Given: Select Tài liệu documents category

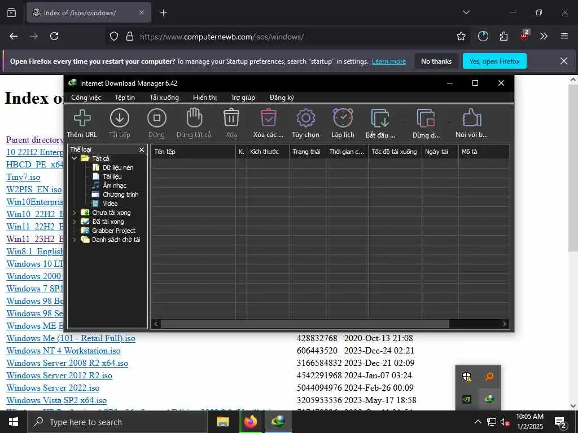Looking at the screenshot, I should (112, 176).
